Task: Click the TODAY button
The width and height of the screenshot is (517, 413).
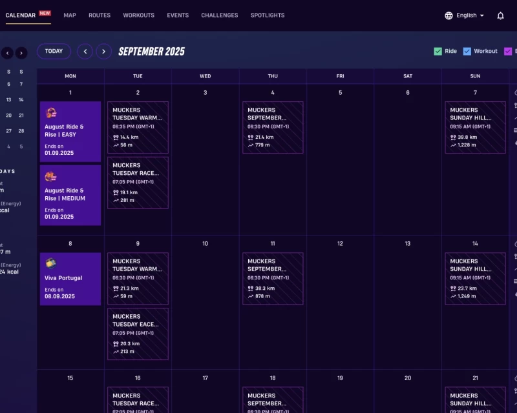Action: click(x=54, y=51)
